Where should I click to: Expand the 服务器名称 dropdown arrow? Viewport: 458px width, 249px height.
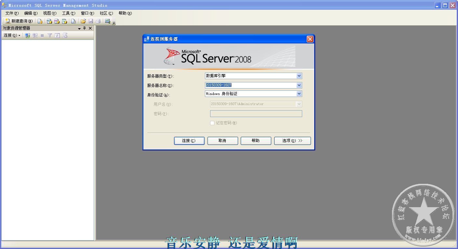[x=299, y=85]
